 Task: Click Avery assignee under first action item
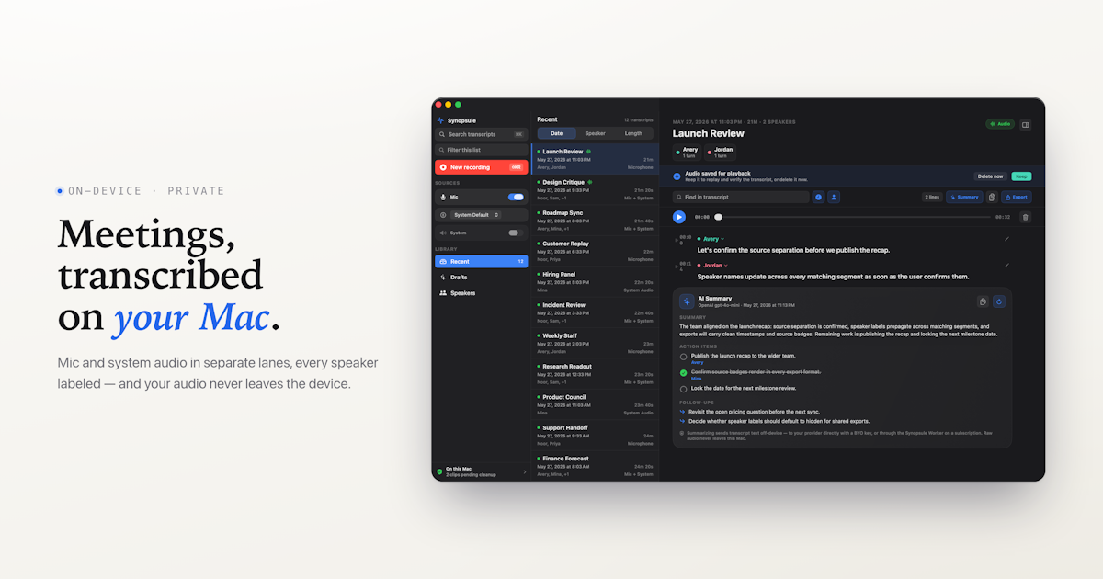point(697,362)
